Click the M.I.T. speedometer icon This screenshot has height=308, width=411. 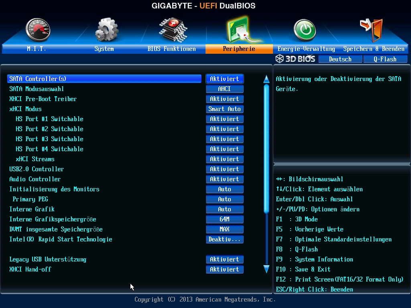tap(38, 30)
